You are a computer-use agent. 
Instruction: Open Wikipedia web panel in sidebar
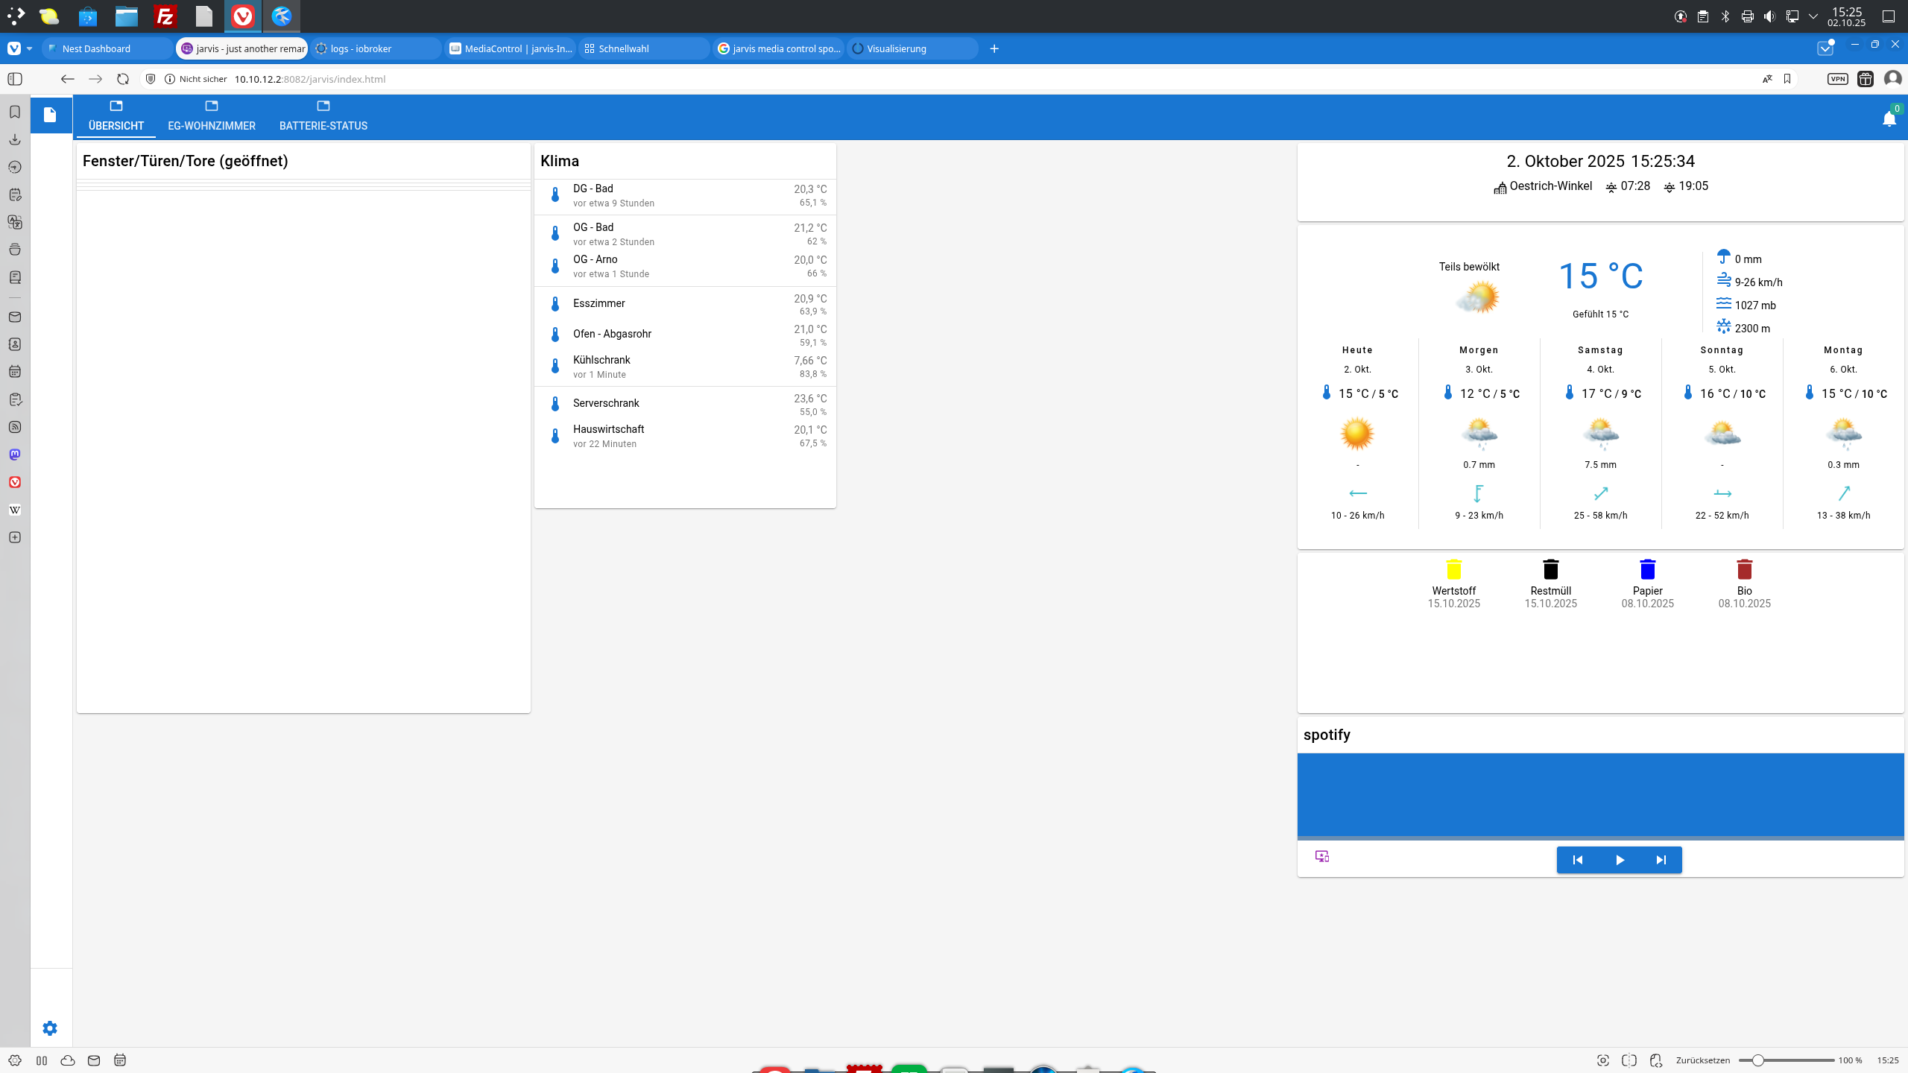coord(15,510)
